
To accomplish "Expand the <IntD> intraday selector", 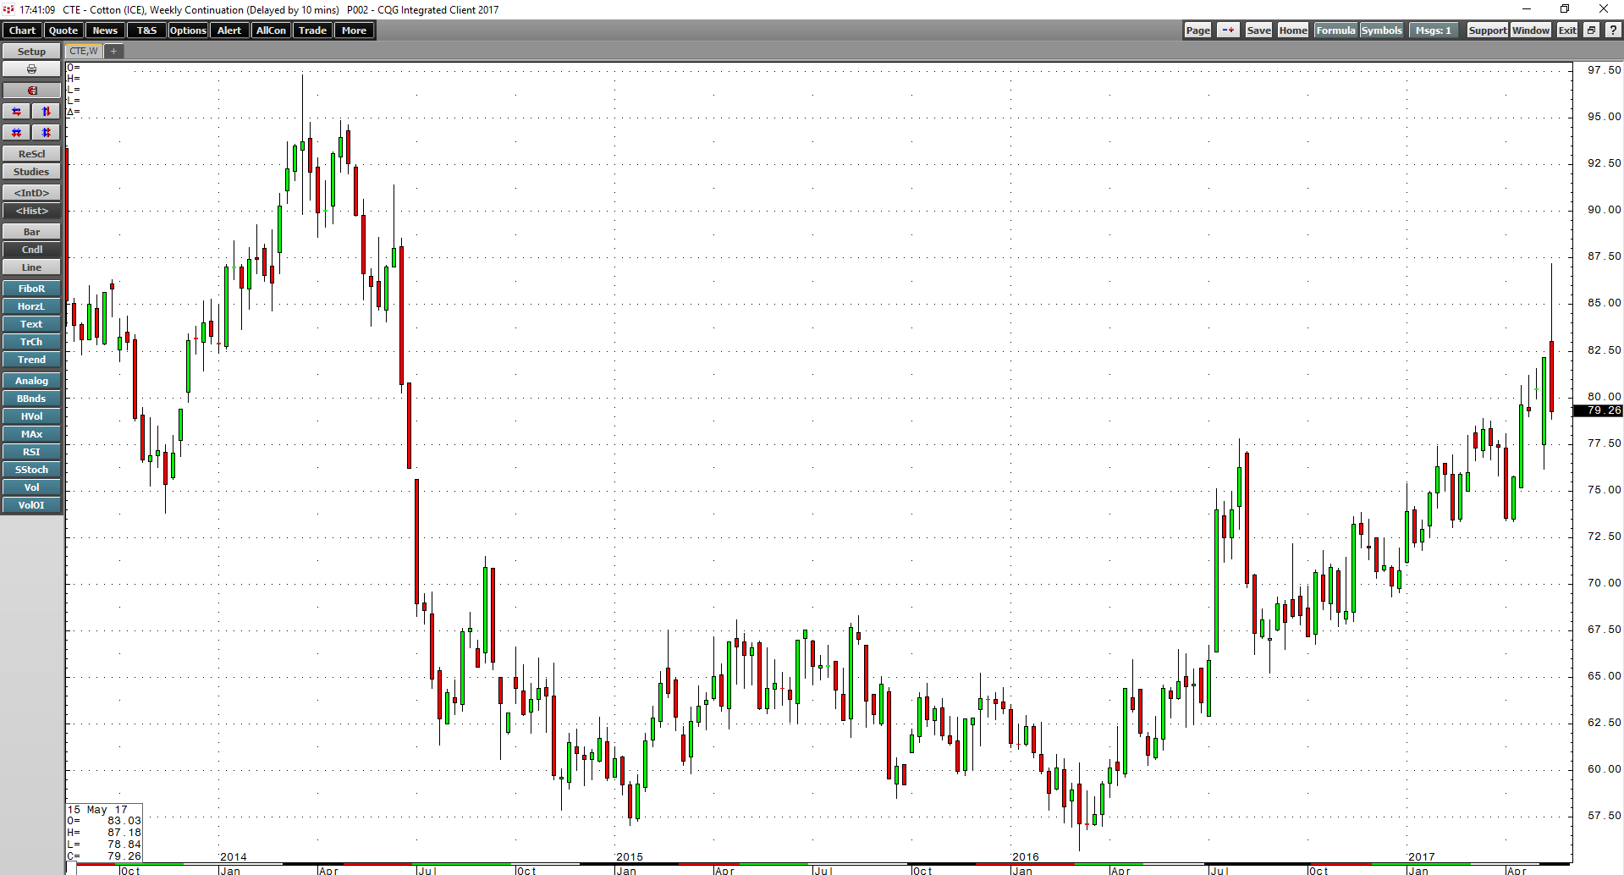I will 31,192.
